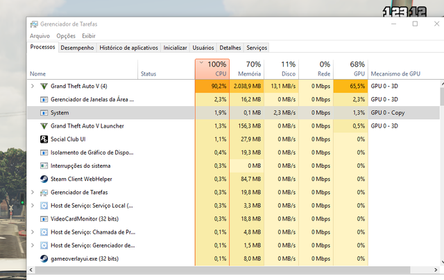Viewport: 444px width, 280px height.
Task: Sort by the GPU column header
Action: pyautogui.click(x=350, y=69)
